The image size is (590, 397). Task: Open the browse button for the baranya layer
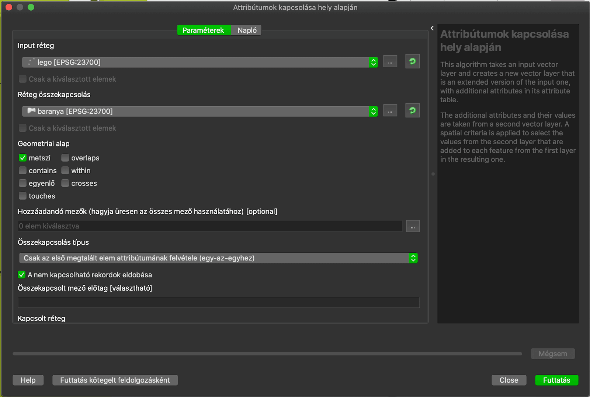tap(390, 111)
